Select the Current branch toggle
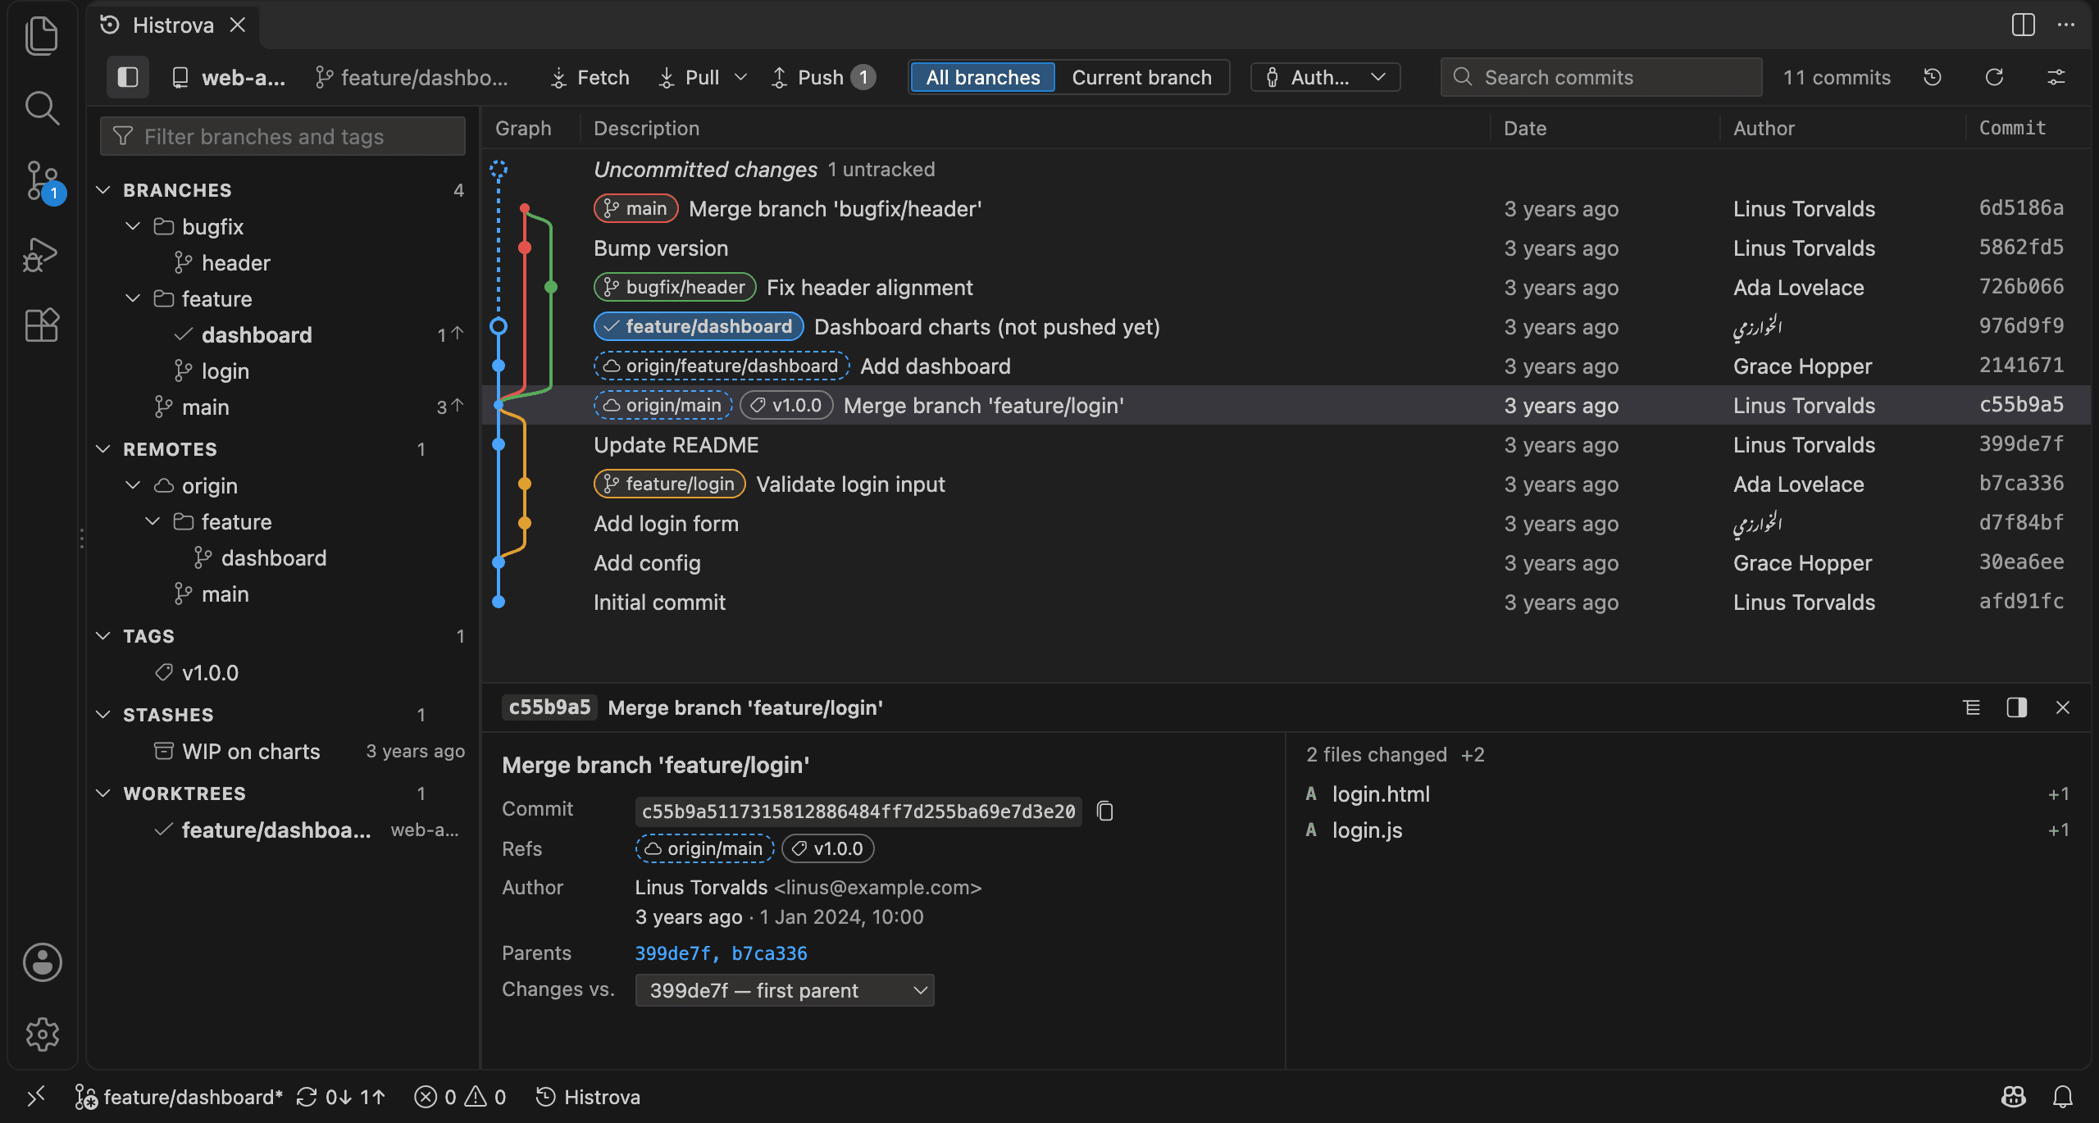The width and height of the screenshot is (2099, 1123). (1141, 77)
